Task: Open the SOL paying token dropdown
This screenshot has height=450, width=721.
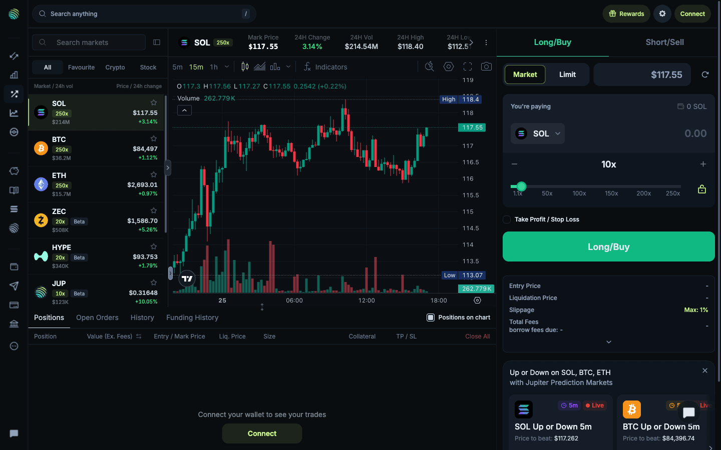Action: coord(538,133)
